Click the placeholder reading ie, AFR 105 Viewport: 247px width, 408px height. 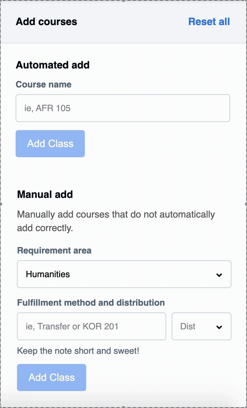122,108
